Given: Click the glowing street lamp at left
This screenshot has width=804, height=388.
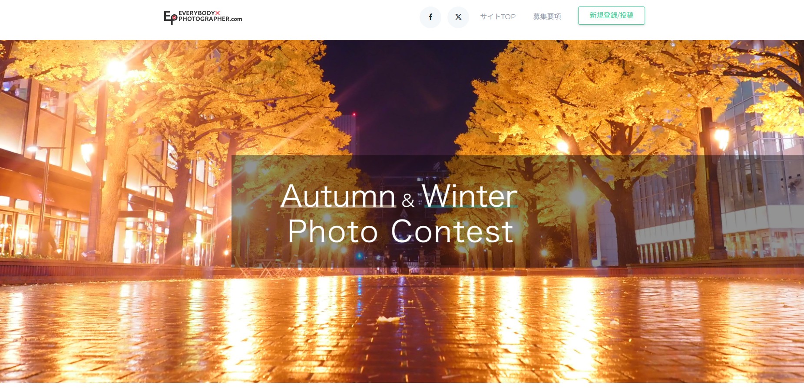Looking at the screenshot, I should tap(116, 68).
